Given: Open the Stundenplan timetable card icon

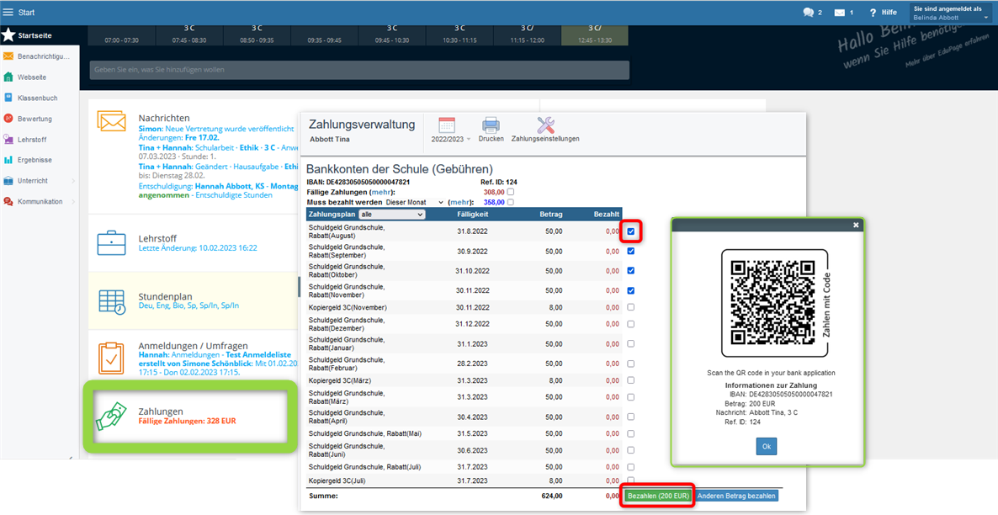Looking at the screenshot, I should (x=111, y=302).
